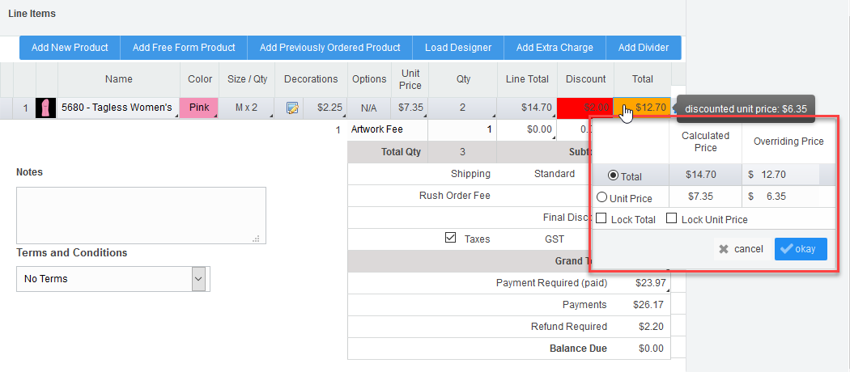Click the Name column header

pos(119,79)
